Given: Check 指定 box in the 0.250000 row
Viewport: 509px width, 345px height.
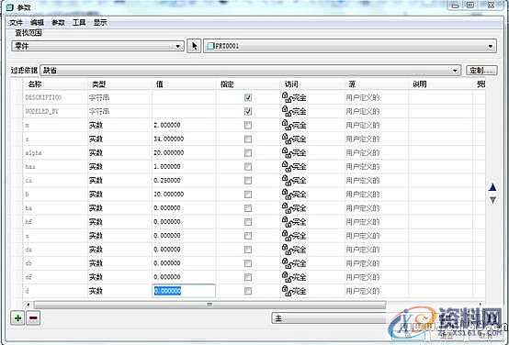Looking at the screenshot, I should [x=248, y=180].
